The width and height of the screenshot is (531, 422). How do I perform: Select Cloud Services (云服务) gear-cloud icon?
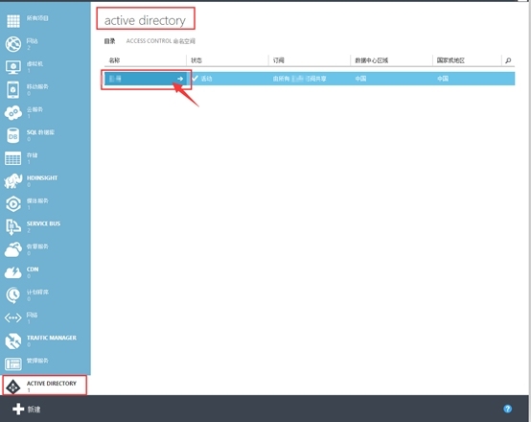[13, 113]
